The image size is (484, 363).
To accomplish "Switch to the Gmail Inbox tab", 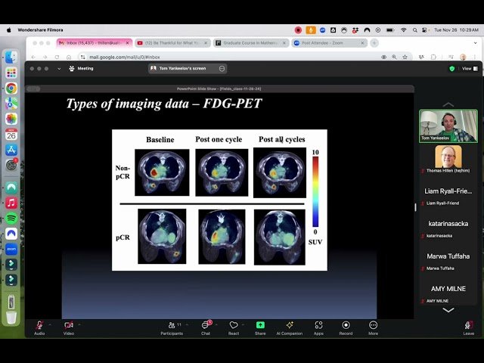I will coord(92,43).
